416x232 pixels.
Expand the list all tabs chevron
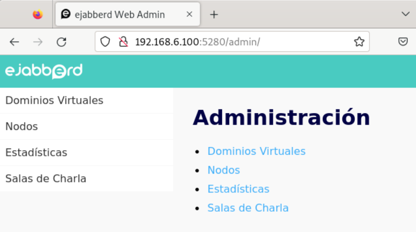(x=405, y=14)
